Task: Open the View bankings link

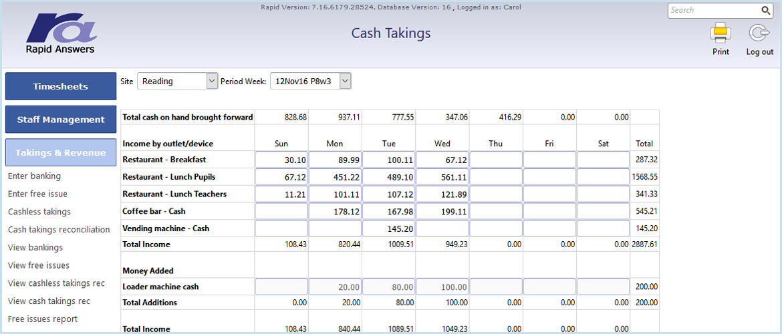Action: [x=35, y=248]
